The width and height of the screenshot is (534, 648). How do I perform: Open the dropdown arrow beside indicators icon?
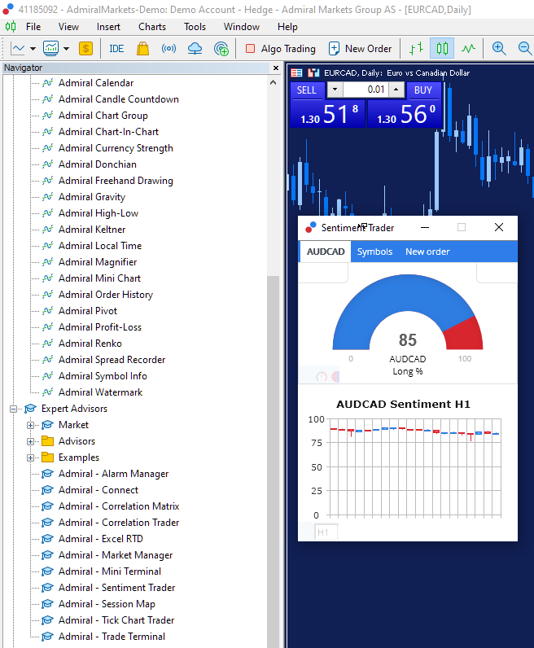coord(66,49)
